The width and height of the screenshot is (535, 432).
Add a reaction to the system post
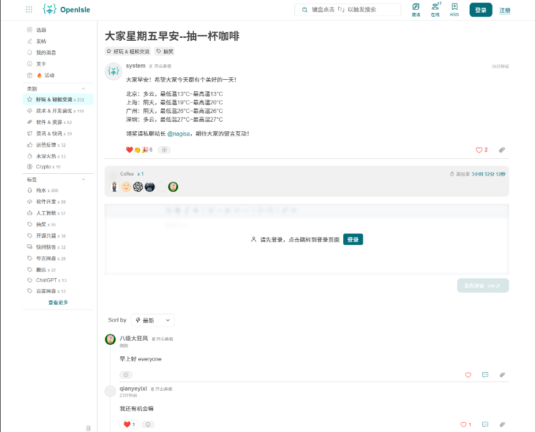tap(164, 150)
